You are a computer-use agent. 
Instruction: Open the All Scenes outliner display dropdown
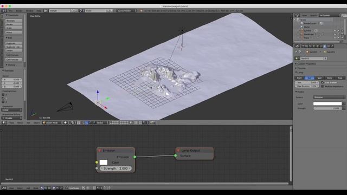tap(330, 16)
